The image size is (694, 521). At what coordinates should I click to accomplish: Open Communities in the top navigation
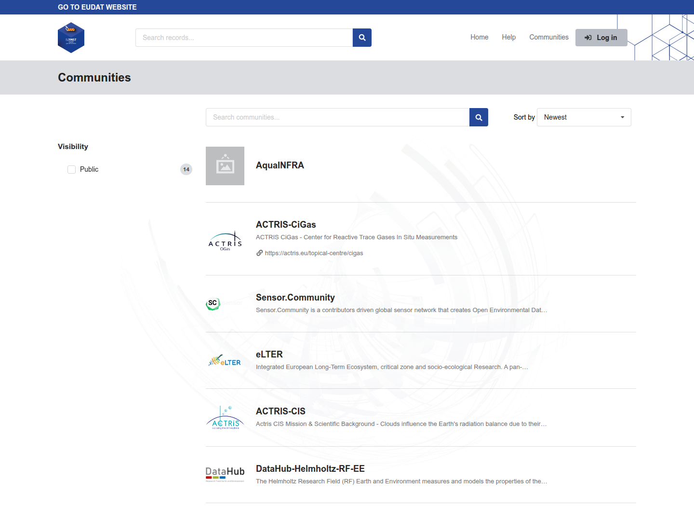click(549, 37)
